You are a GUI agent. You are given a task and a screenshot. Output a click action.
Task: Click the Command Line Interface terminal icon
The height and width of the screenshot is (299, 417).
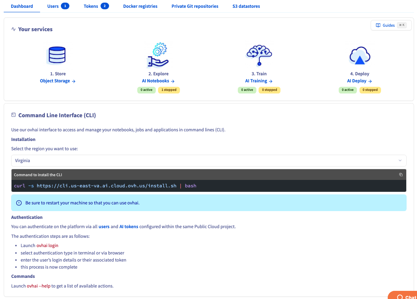click(x=14, y=115)
